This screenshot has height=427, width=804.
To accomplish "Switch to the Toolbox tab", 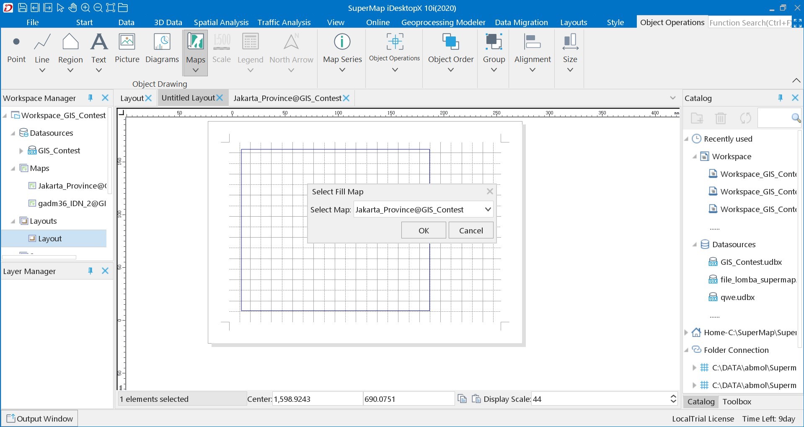I will 737,401.
